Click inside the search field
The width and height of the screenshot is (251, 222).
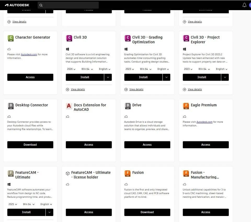pos(68,5)
